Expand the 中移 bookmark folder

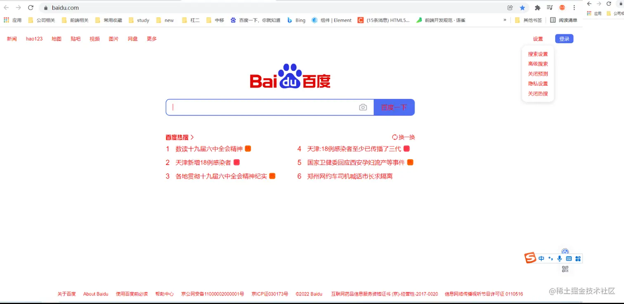pyautogui.click(x=215, y=20)
